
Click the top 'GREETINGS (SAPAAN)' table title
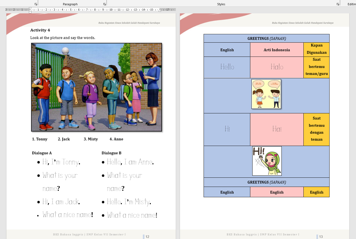click(266, 38)
